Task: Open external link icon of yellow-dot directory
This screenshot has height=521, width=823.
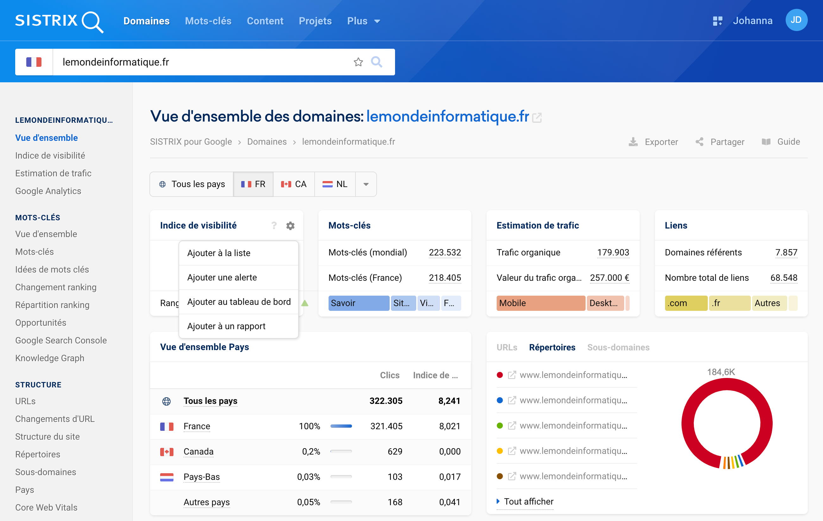Action: tap(512, 451)
